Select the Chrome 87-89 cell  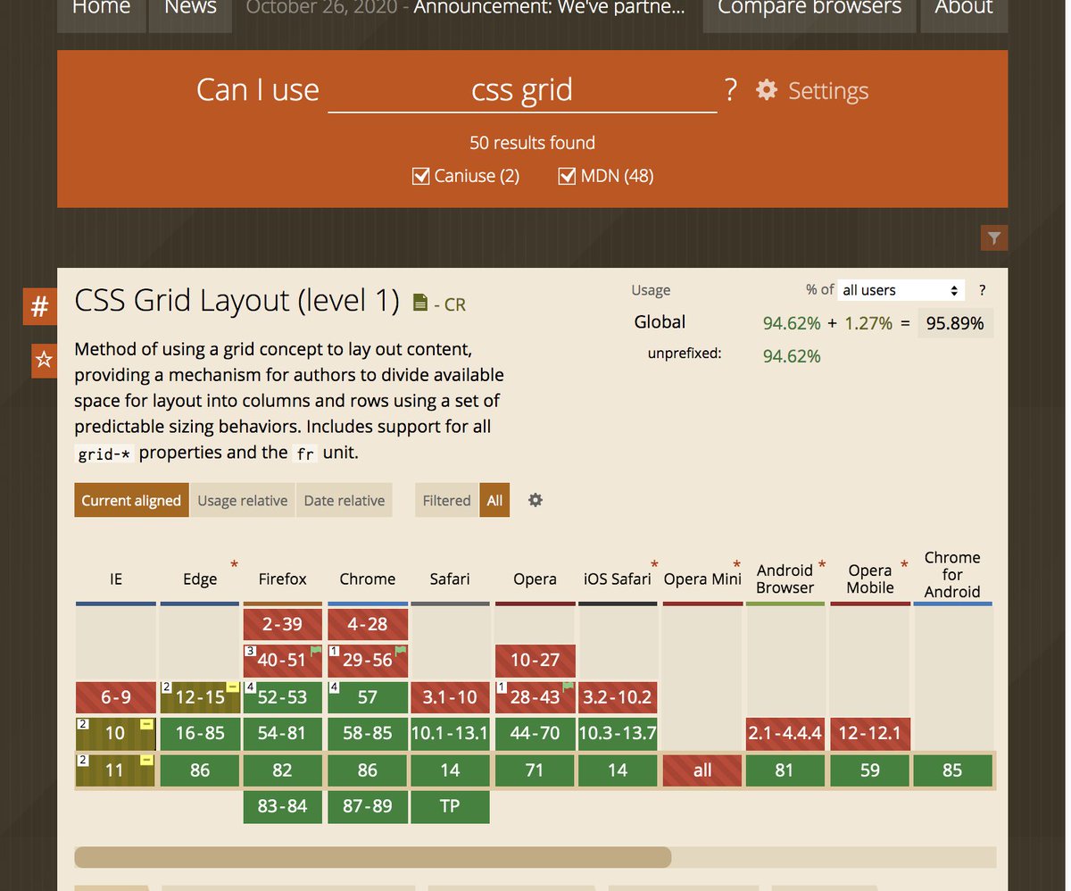pyautogui.click(x=368, y=806)
